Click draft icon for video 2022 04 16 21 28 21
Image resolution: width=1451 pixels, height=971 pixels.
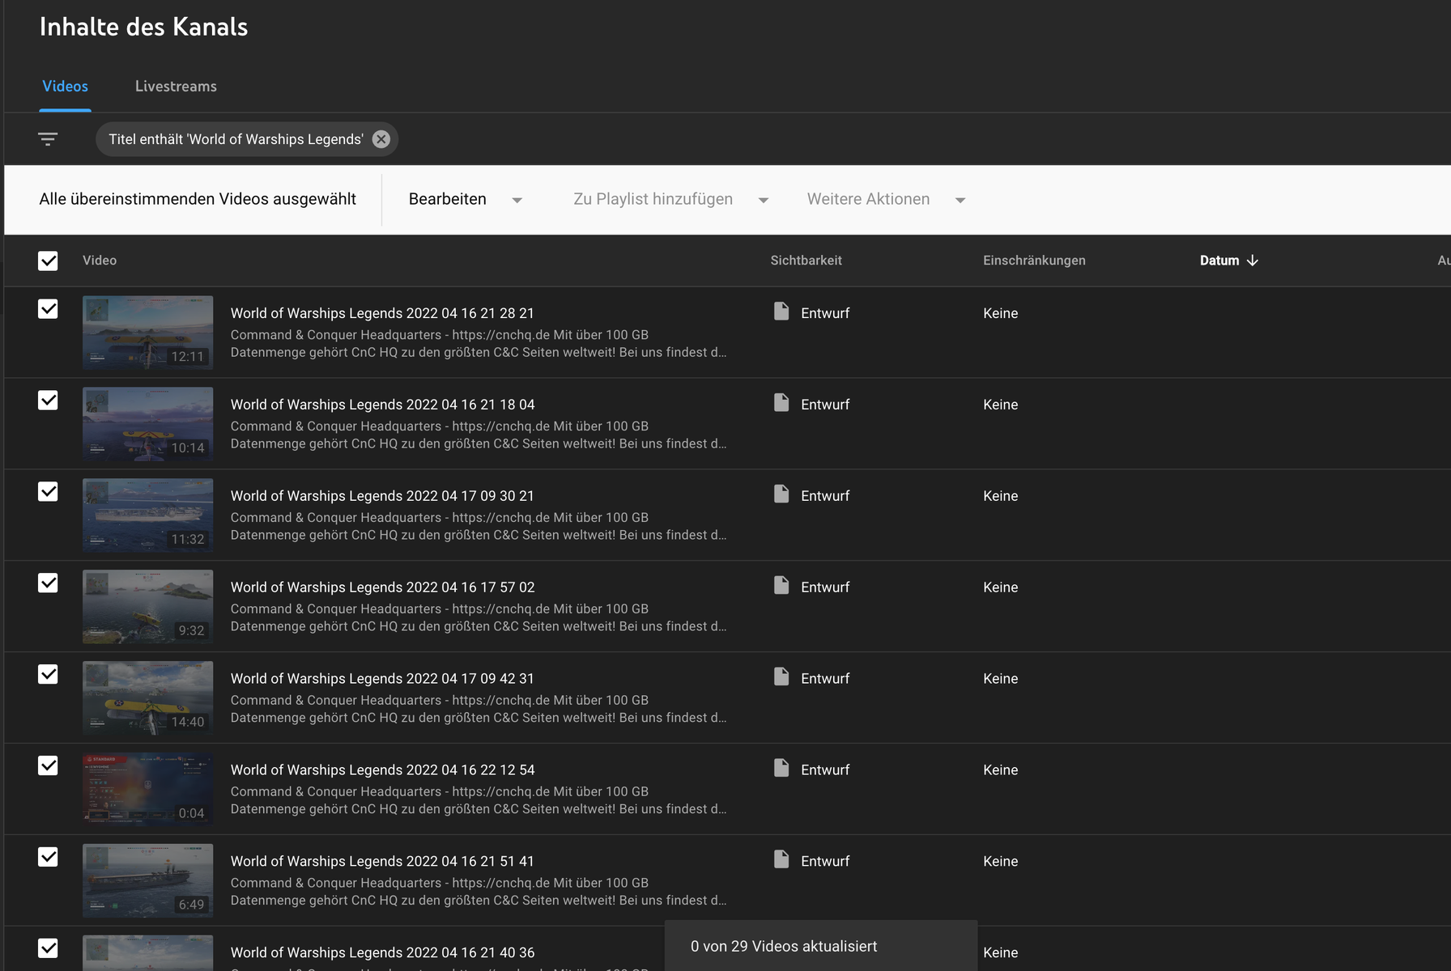(781, 312)
